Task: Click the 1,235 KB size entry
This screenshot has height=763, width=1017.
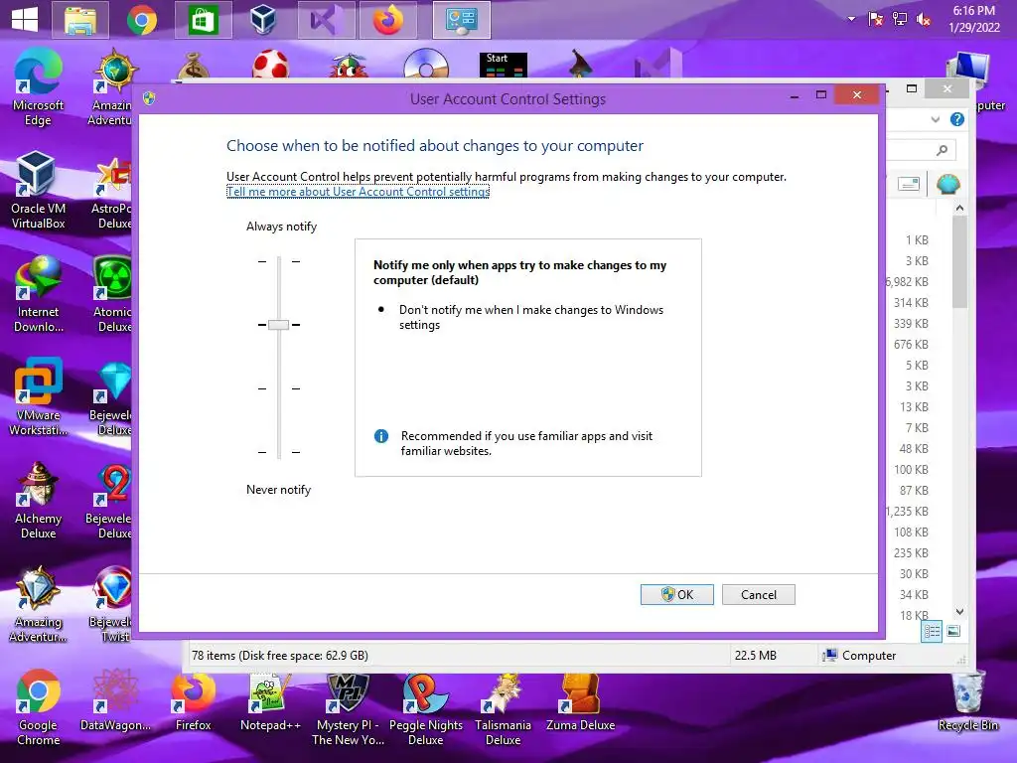Action: tap(907, 512)
